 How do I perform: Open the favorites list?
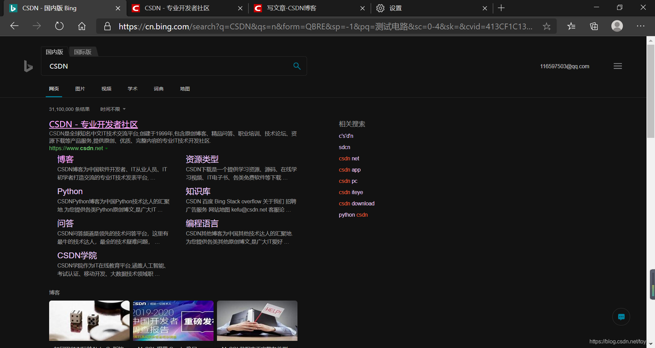[571, 26]
